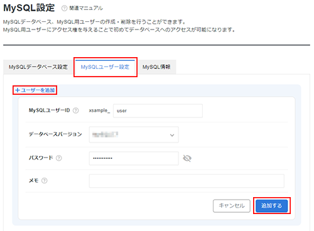314x231 pixels.
Task: Click the xsample_ prefix text
Action: tap(99, 110)
